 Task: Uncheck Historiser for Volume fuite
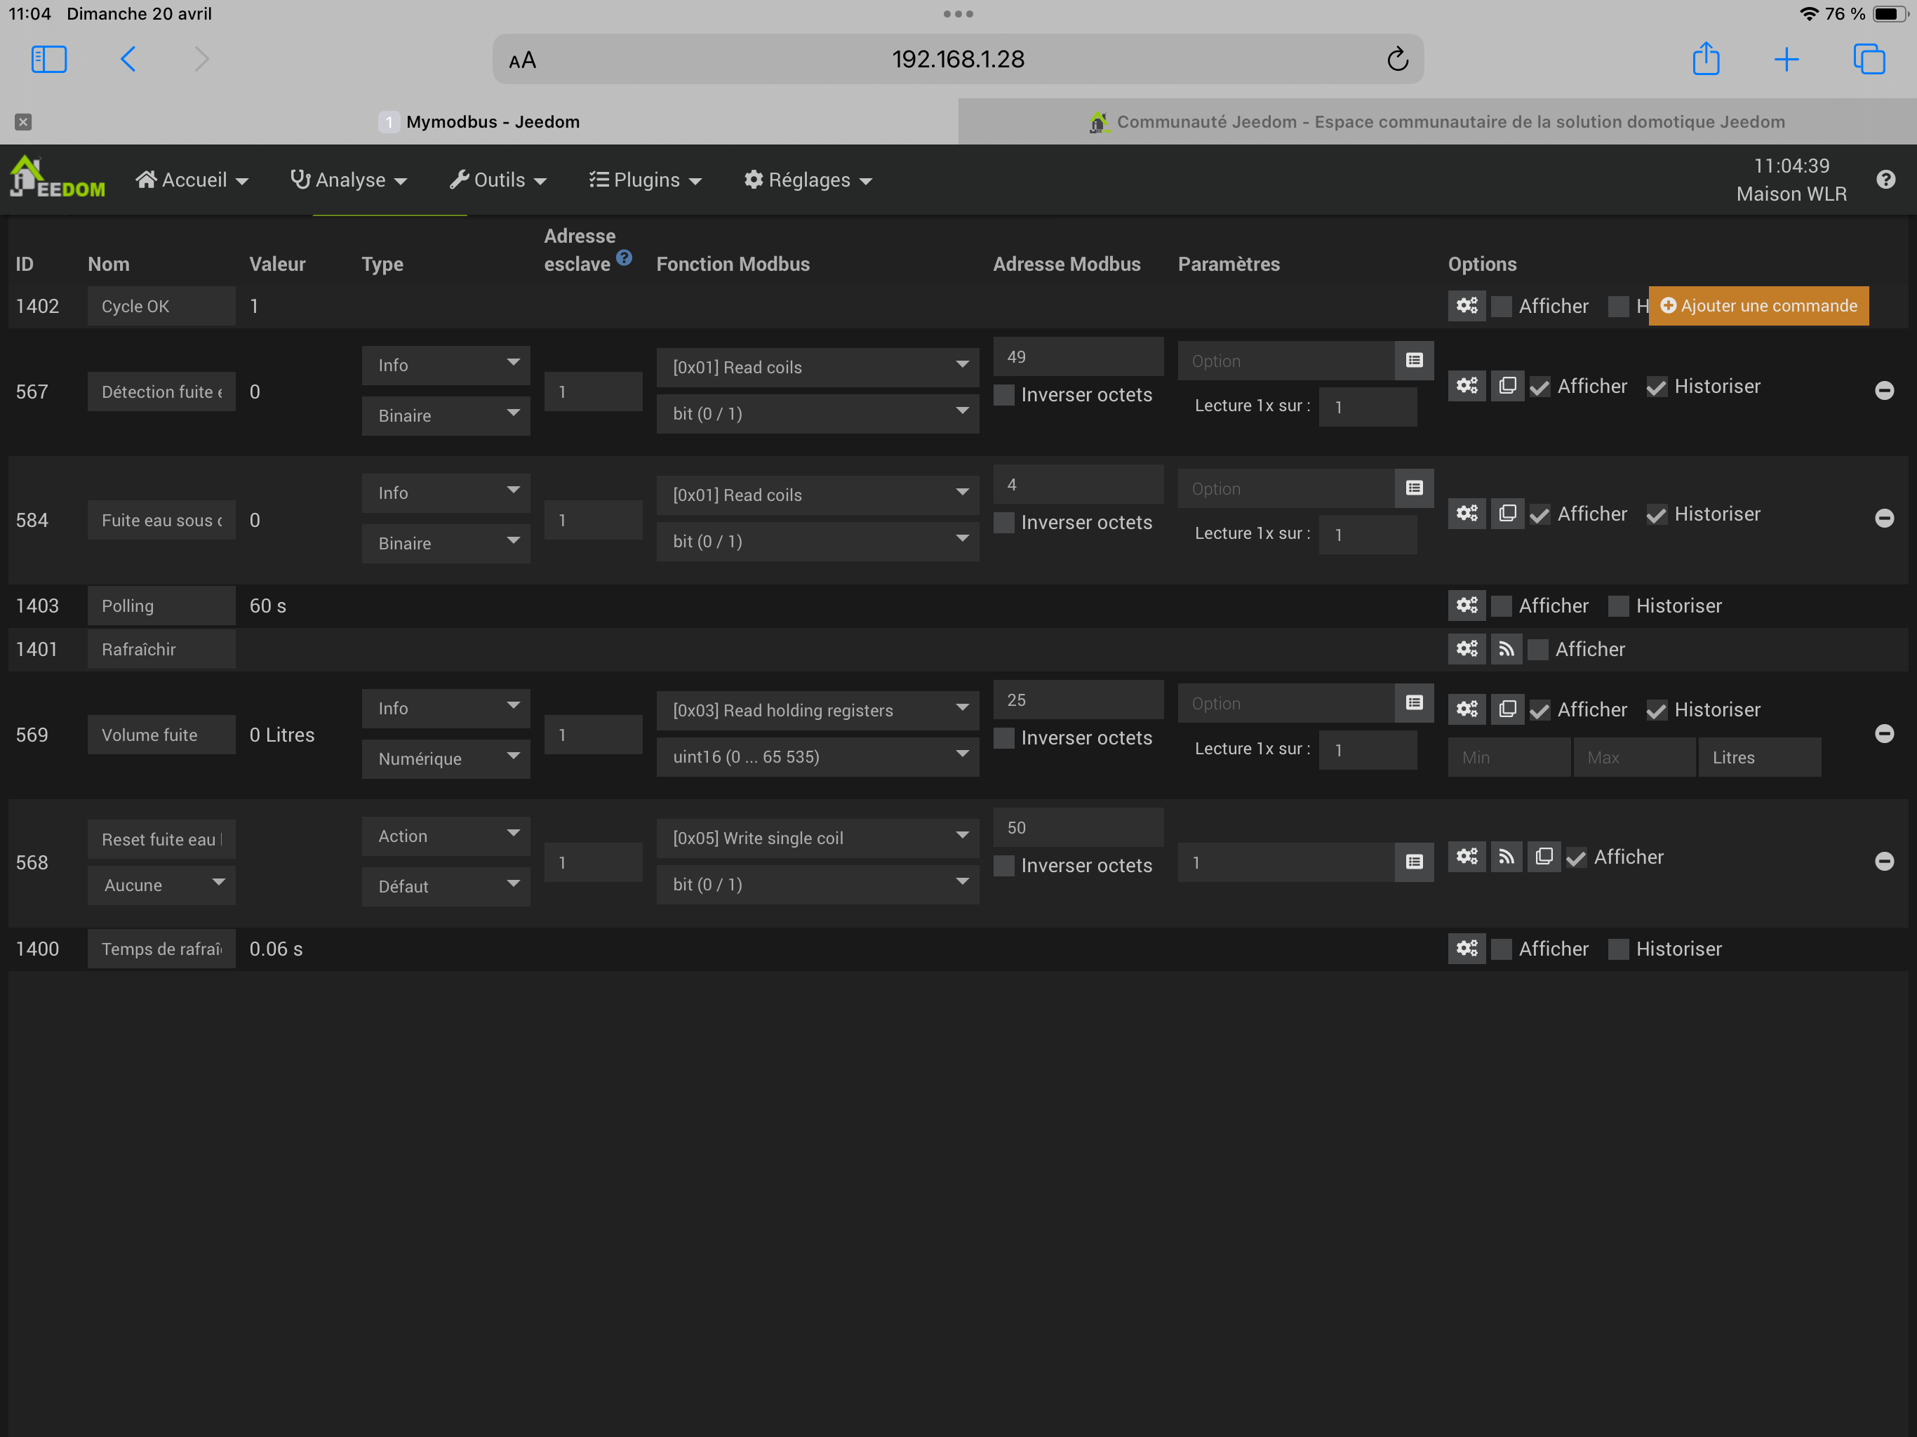pos(1656,711)
